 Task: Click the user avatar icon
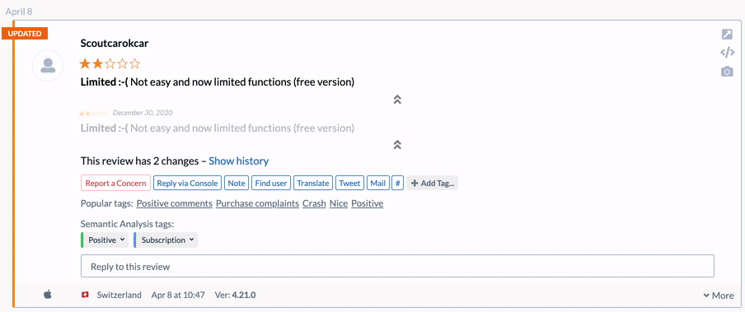(x=48, y=66)
